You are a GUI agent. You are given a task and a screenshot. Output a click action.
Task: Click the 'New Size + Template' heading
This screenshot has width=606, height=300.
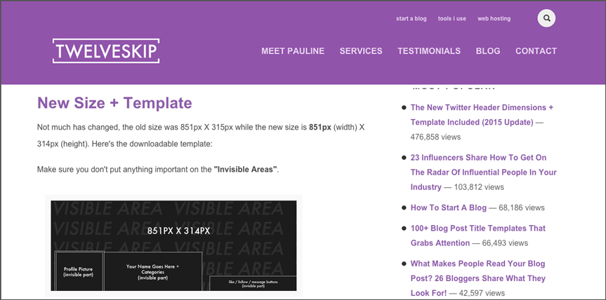click(114, 103)
